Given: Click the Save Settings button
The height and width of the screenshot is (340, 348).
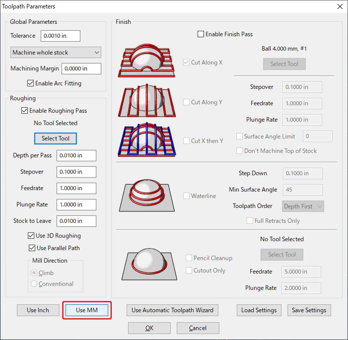Looking at the screenshot, I should pyautogui.click(x=309, y=310).
